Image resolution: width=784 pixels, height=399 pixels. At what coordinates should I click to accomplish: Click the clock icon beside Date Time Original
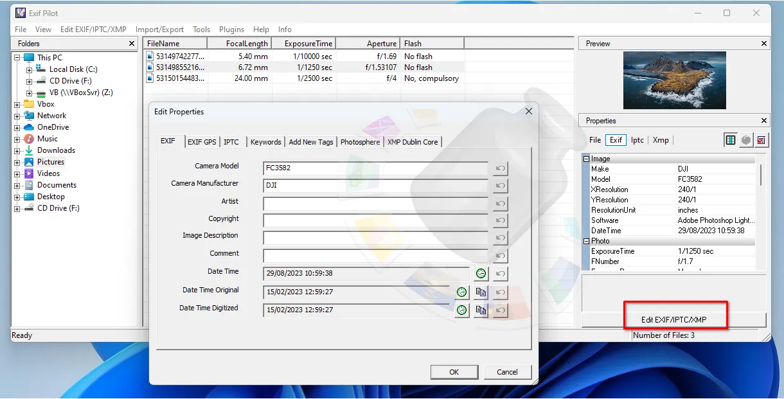click(462, 292)
